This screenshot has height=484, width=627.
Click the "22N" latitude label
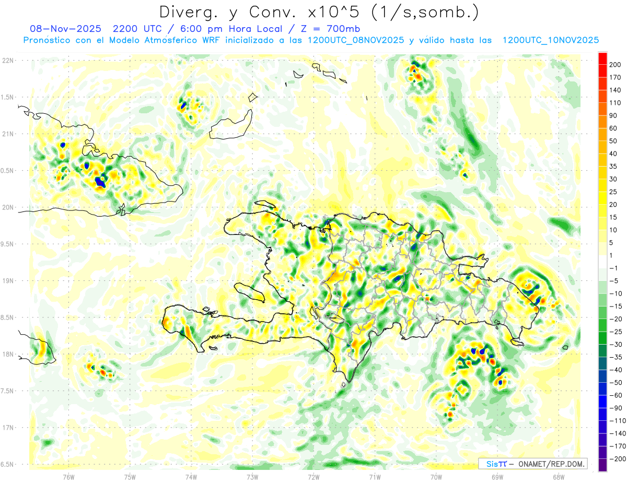tap(8, 61)
